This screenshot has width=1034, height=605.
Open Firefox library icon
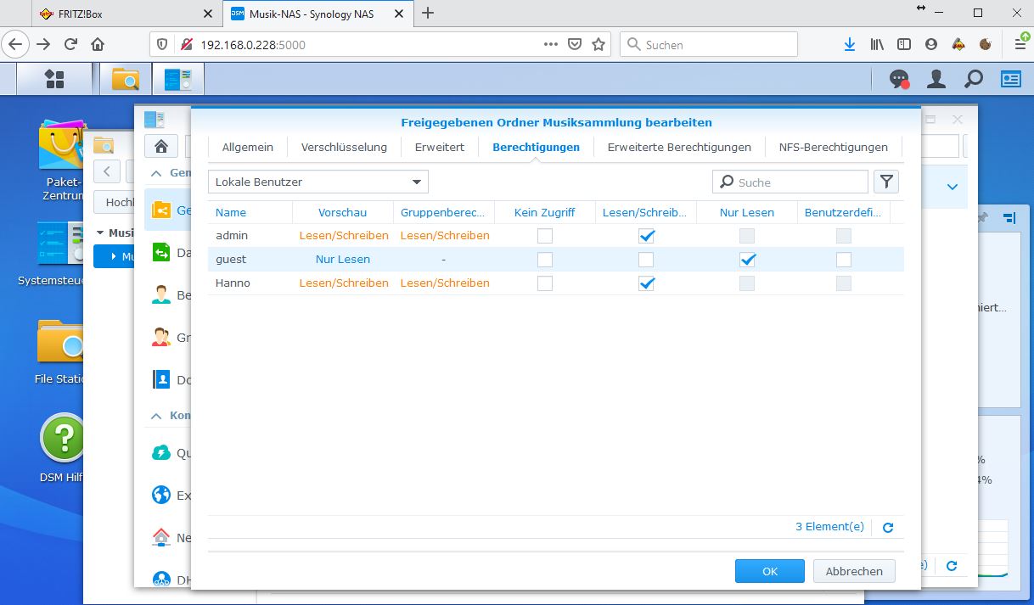point(877,44)
